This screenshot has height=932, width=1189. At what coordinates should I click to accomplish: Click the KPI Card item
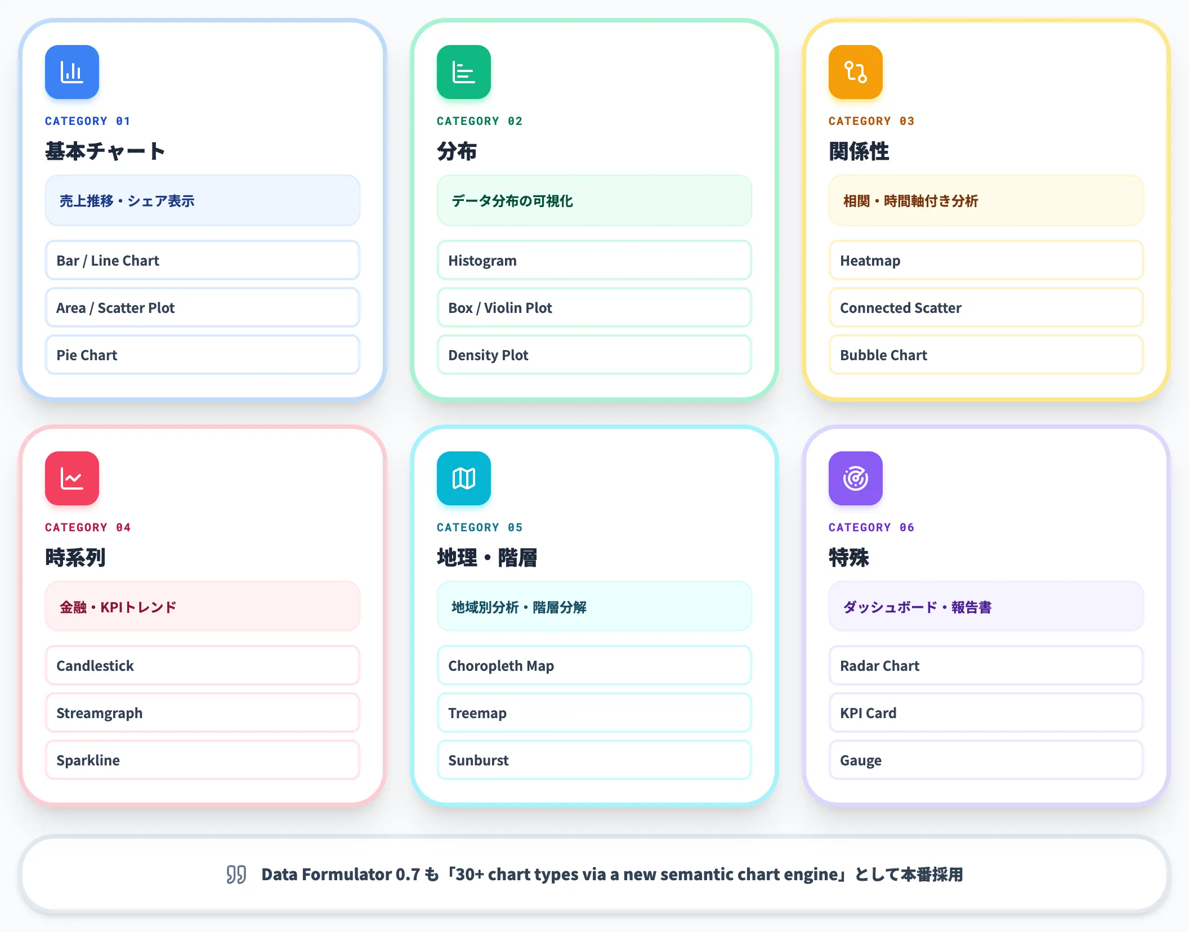(x=986, y=713)
